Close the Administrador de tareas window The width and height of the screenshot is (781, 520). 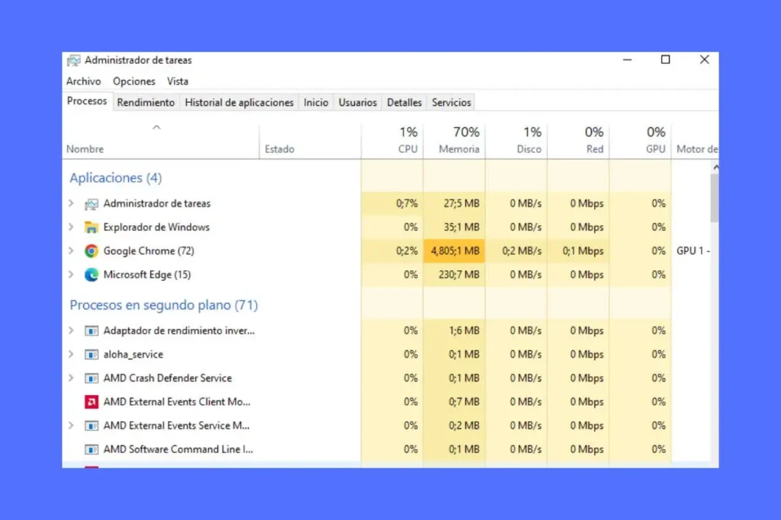coord(704,59)
